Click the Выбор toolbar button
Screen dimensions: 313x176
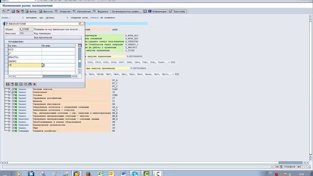click(x=31, y=11)
